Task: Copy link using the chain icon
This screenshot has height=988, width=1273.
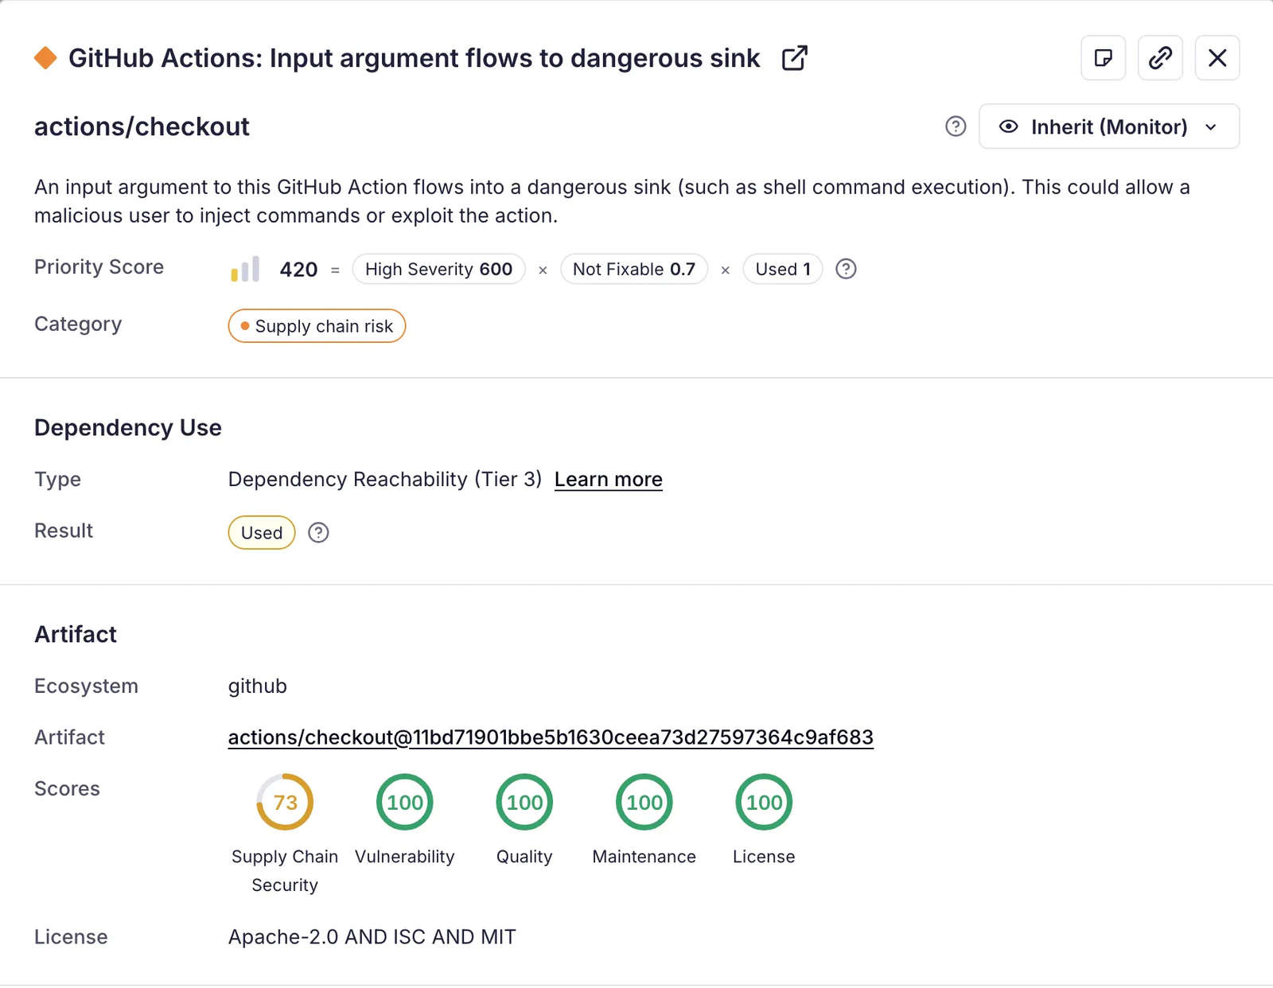Action: [1160, 58]
